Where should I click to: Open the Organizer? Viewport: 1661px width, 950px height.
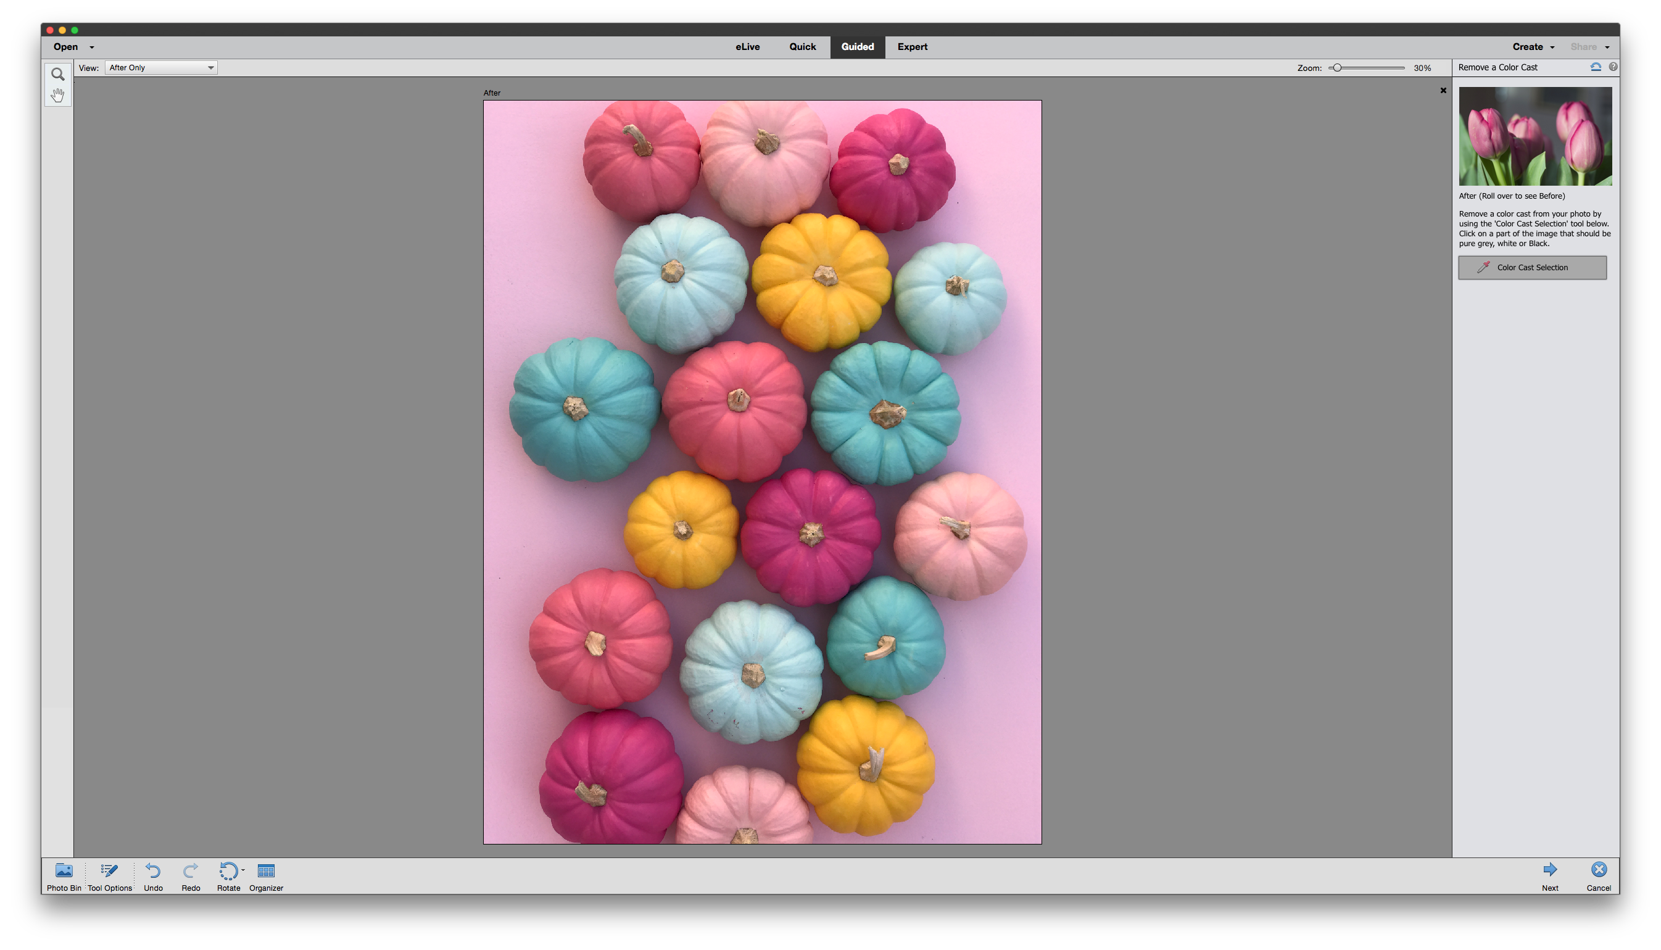(266, 877)
